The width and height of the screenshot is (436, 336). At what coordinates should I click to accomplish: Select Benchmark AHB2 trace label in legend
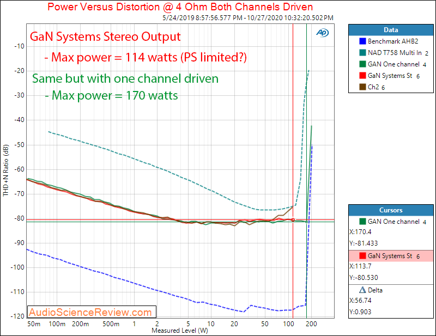[393, 41]
